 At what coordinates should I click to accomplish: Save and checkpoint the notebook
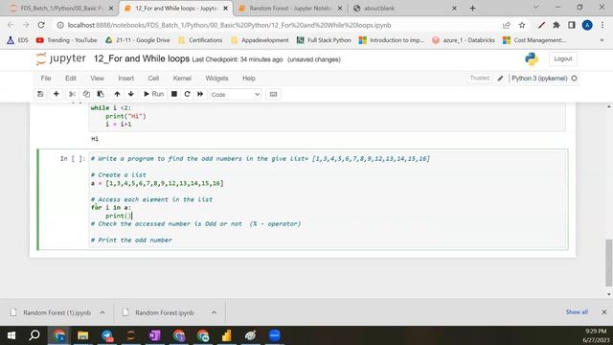40,94
